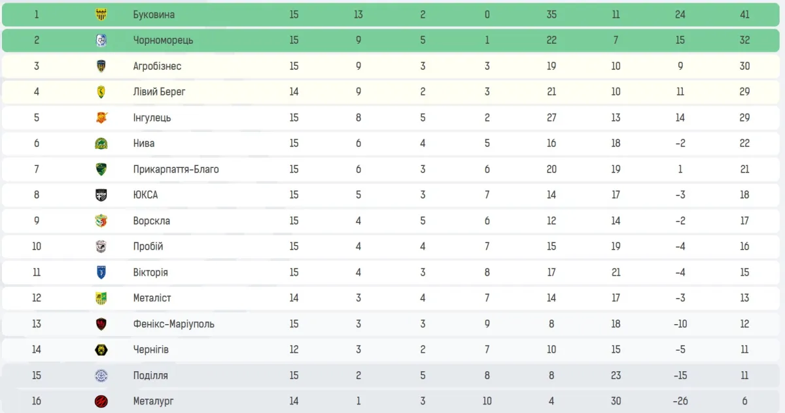
Task: Click the Чорноморець team logo
Action: pyautogui.click(x=101, y=41)
